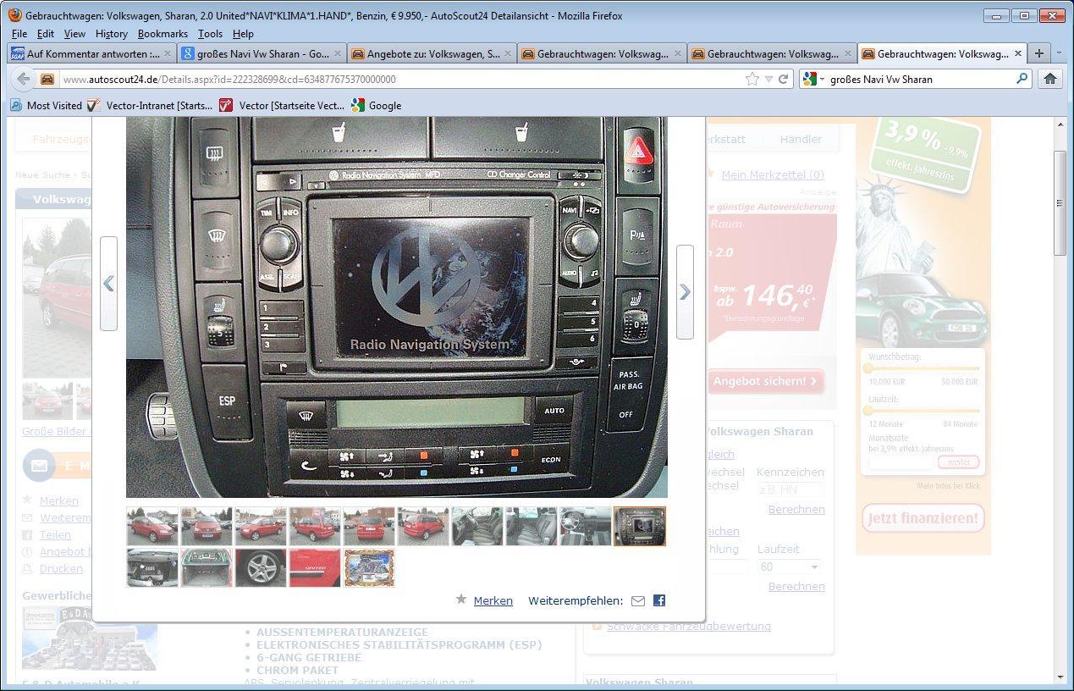Close the 'großes Navi Vw Sharan' tab
This screenshot has width=1074, height=691.
point(338,53)
